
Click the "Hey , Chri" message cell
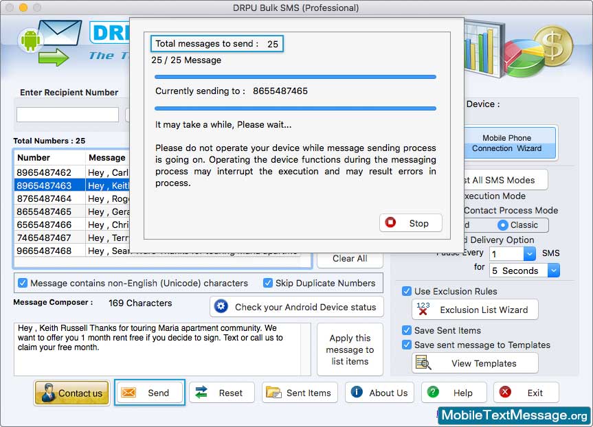click(108, 225)
